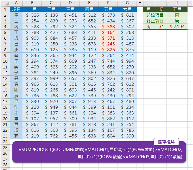Screen dimensions: 193x170
Task: Click the 起始項目 label cell
Action: pos(155,15)
